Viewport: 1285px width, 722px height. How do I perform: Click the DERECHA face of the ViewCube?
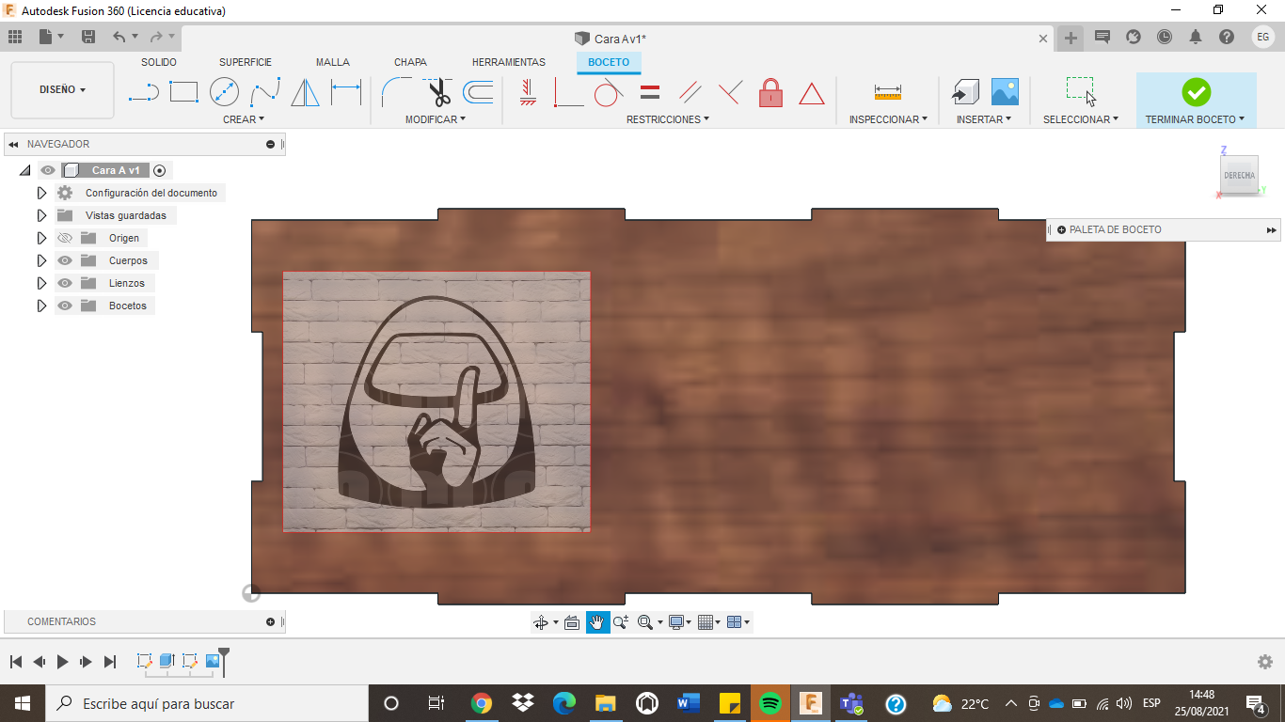(x=1239, y=175)
